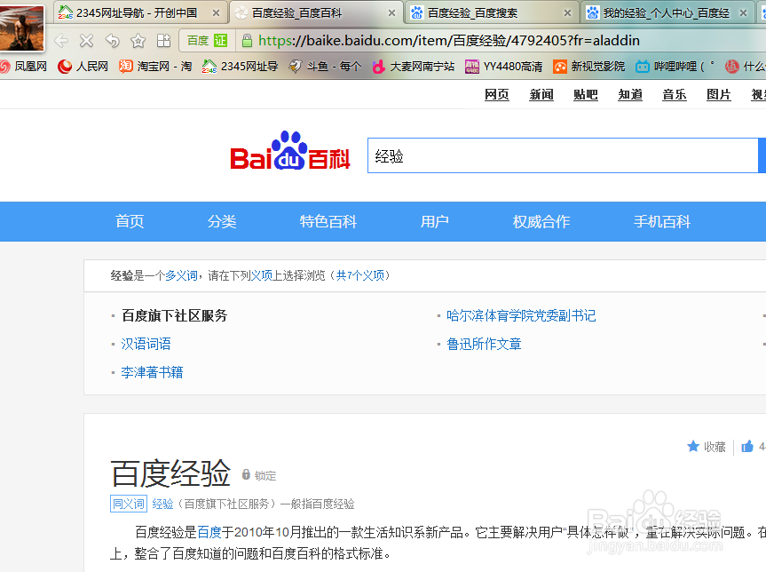Click the 百度 link in article text
The height and width of the screenshot is (572, 766).
point(209,532)
